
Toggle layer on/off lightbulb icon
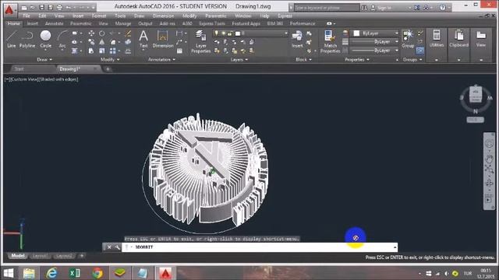coord(217,33)
